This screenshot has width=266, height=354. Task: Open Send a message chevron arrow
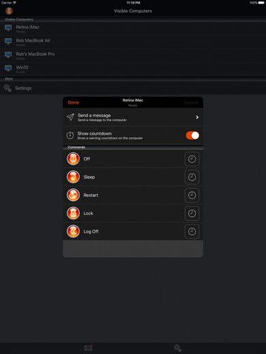pyautogui.click(x=197, y=117)
